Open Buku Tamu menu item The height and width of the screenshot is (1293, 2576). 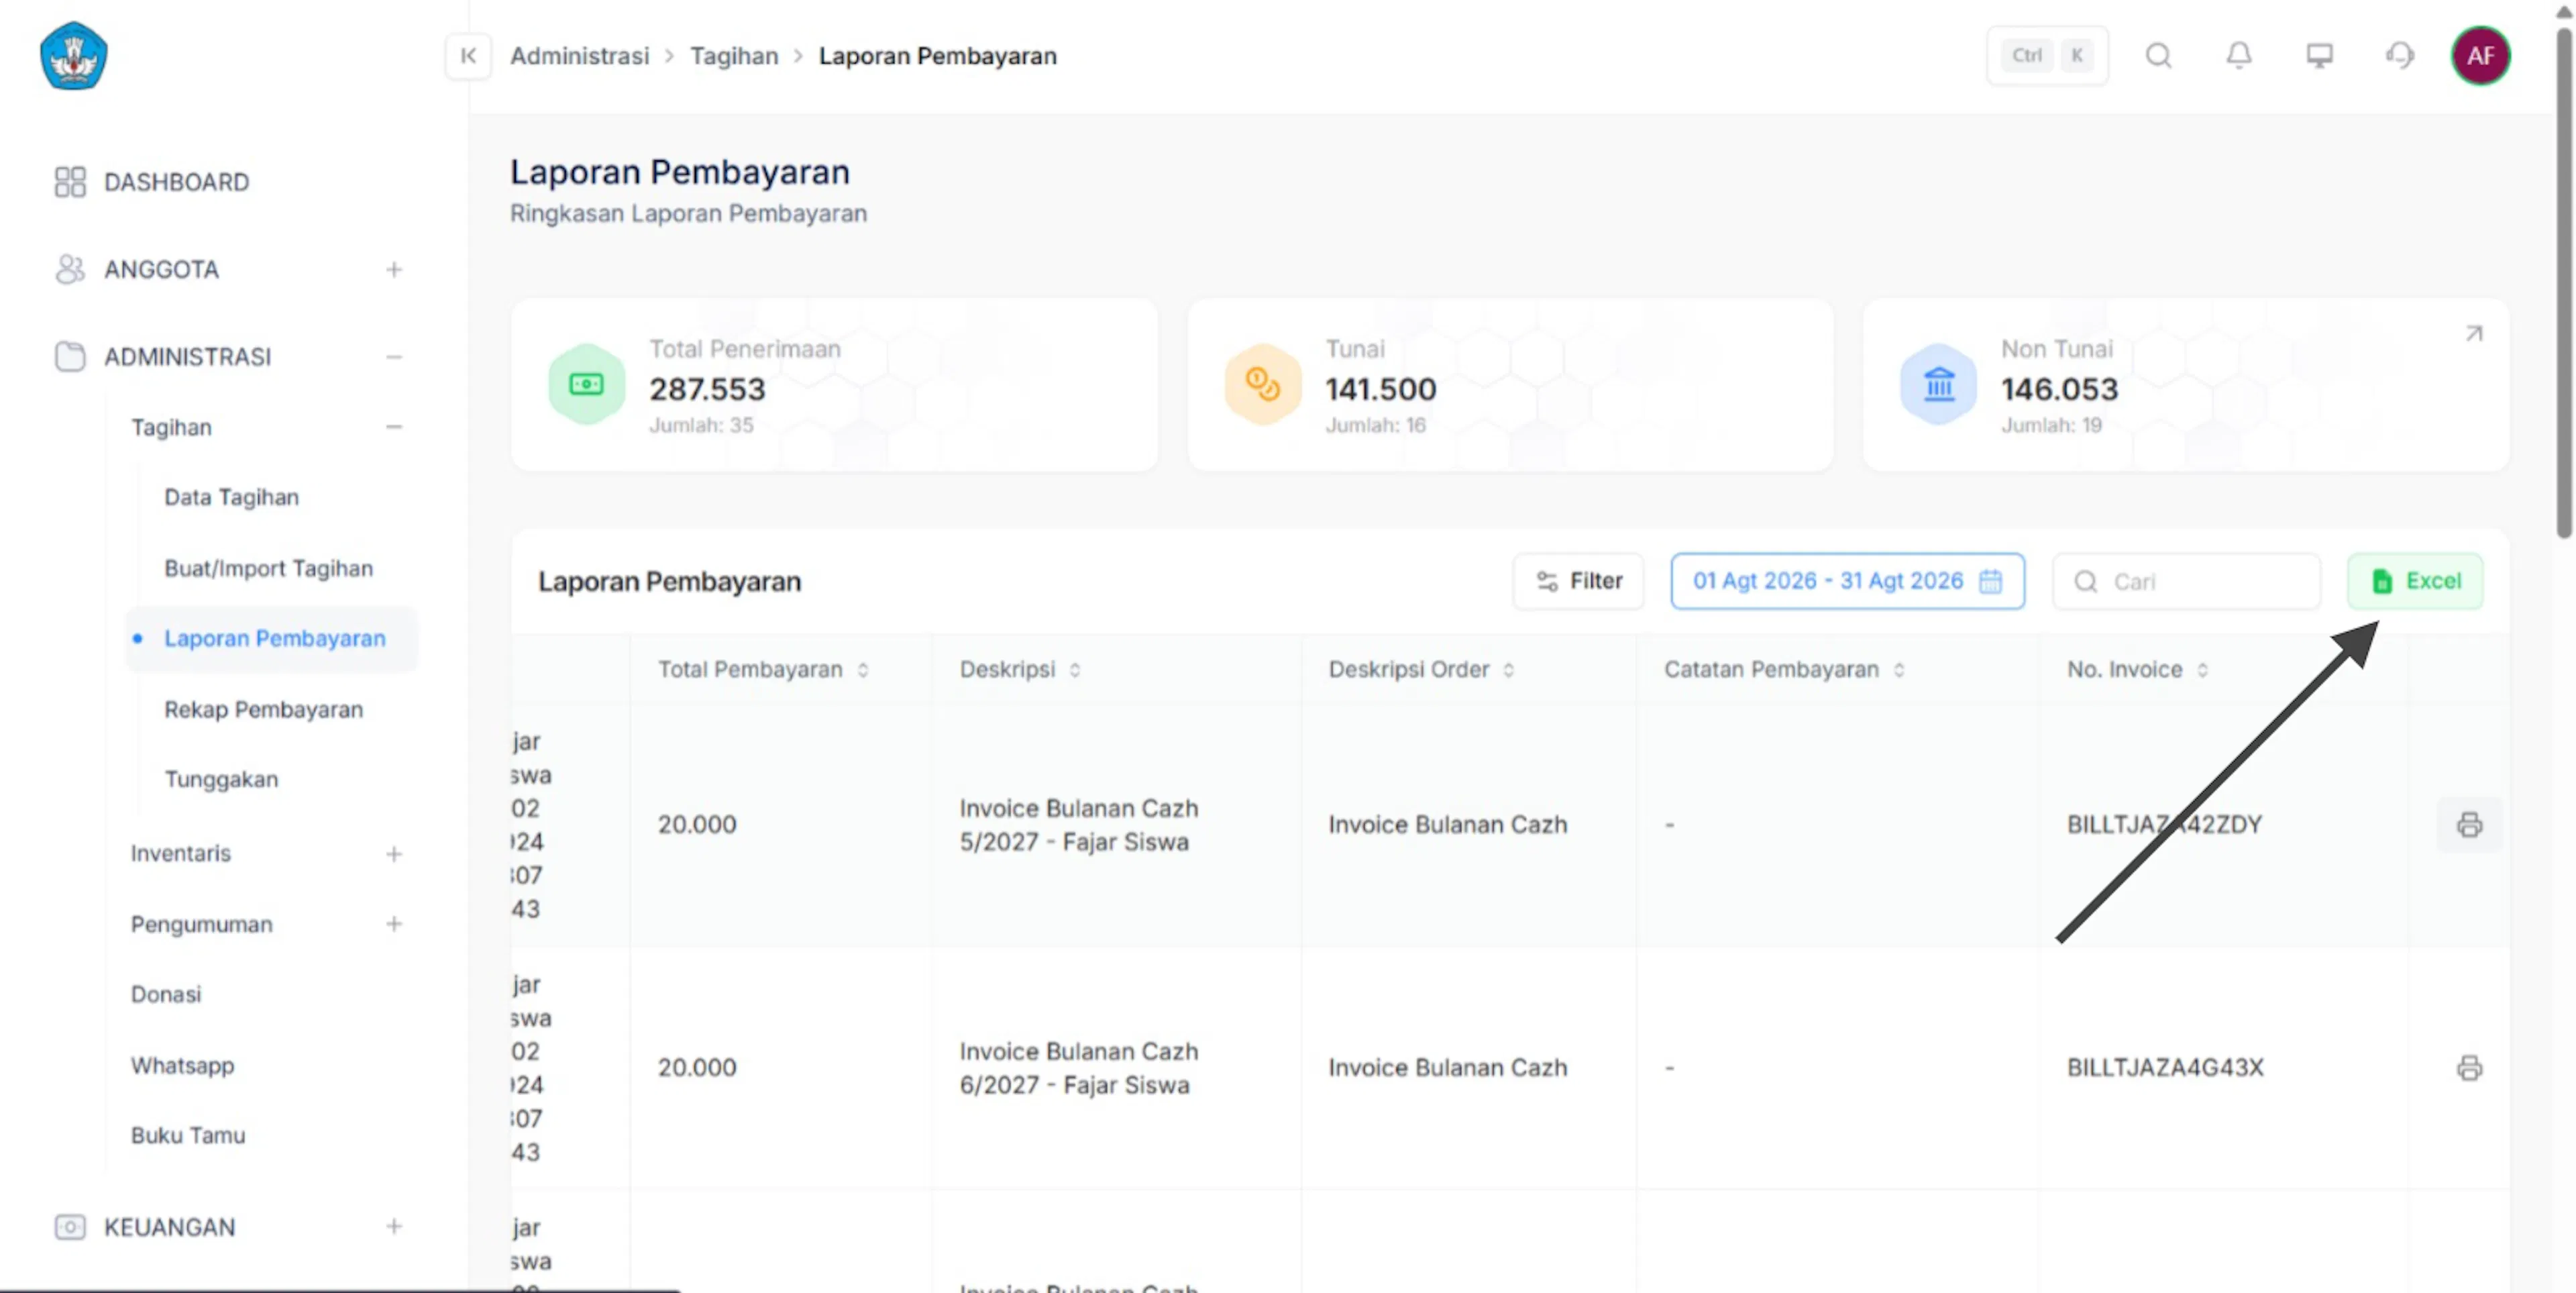pos(188,1135)
